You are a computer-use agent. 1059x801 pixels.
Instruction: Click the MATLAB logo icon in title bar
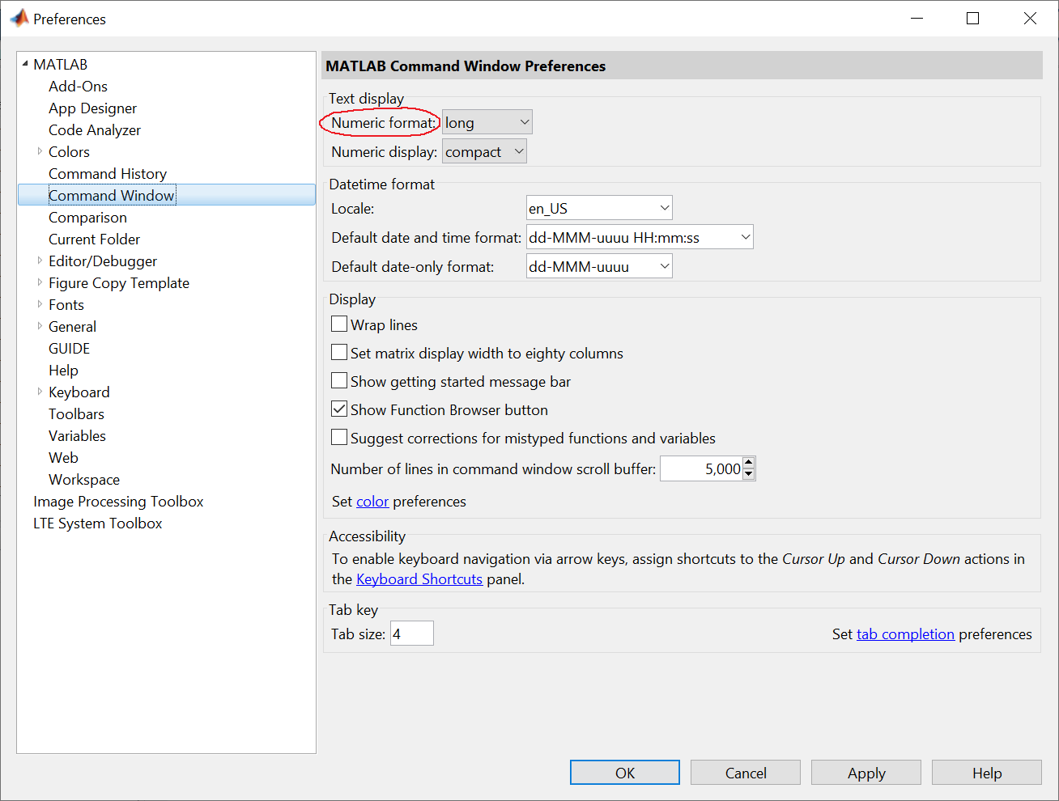coord(19,18)
